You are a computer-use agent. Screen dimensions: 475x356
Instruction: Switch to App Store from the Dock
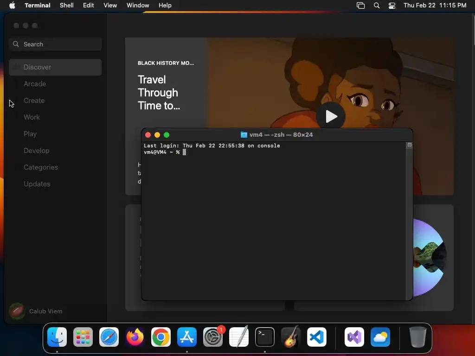[x=187, y=337]
